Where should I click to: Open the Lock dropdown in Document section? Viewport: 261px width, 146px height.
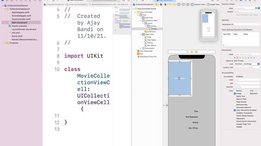(247, 64)
